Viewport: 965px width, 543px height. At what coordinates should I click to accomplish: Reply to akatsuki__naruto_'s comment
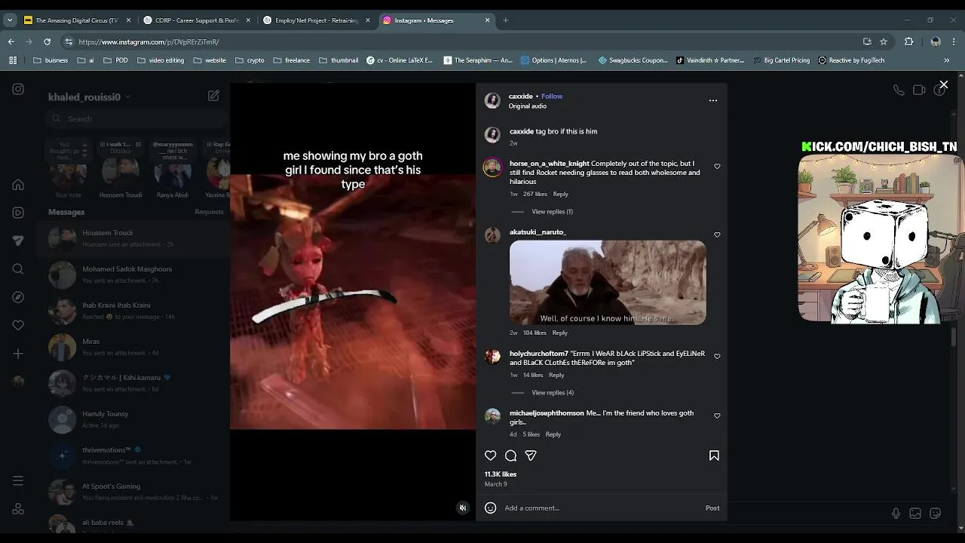point(559,333)
